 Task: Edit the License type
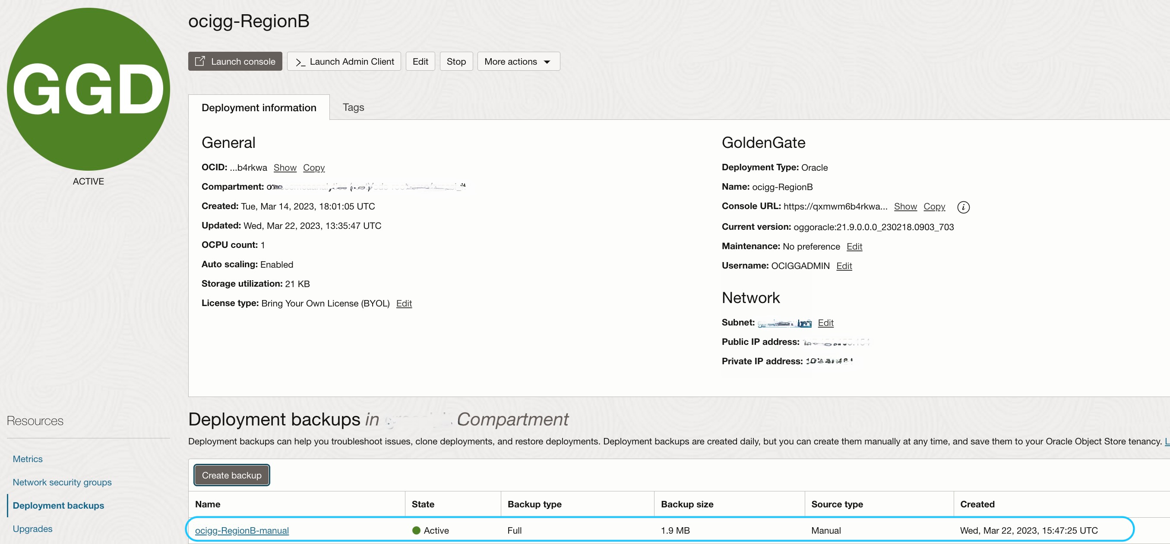[x=404, y=303]
